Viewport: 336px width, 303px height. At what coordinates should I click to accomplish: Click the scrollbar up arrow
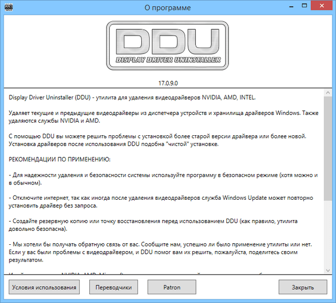tap(328, 93)
